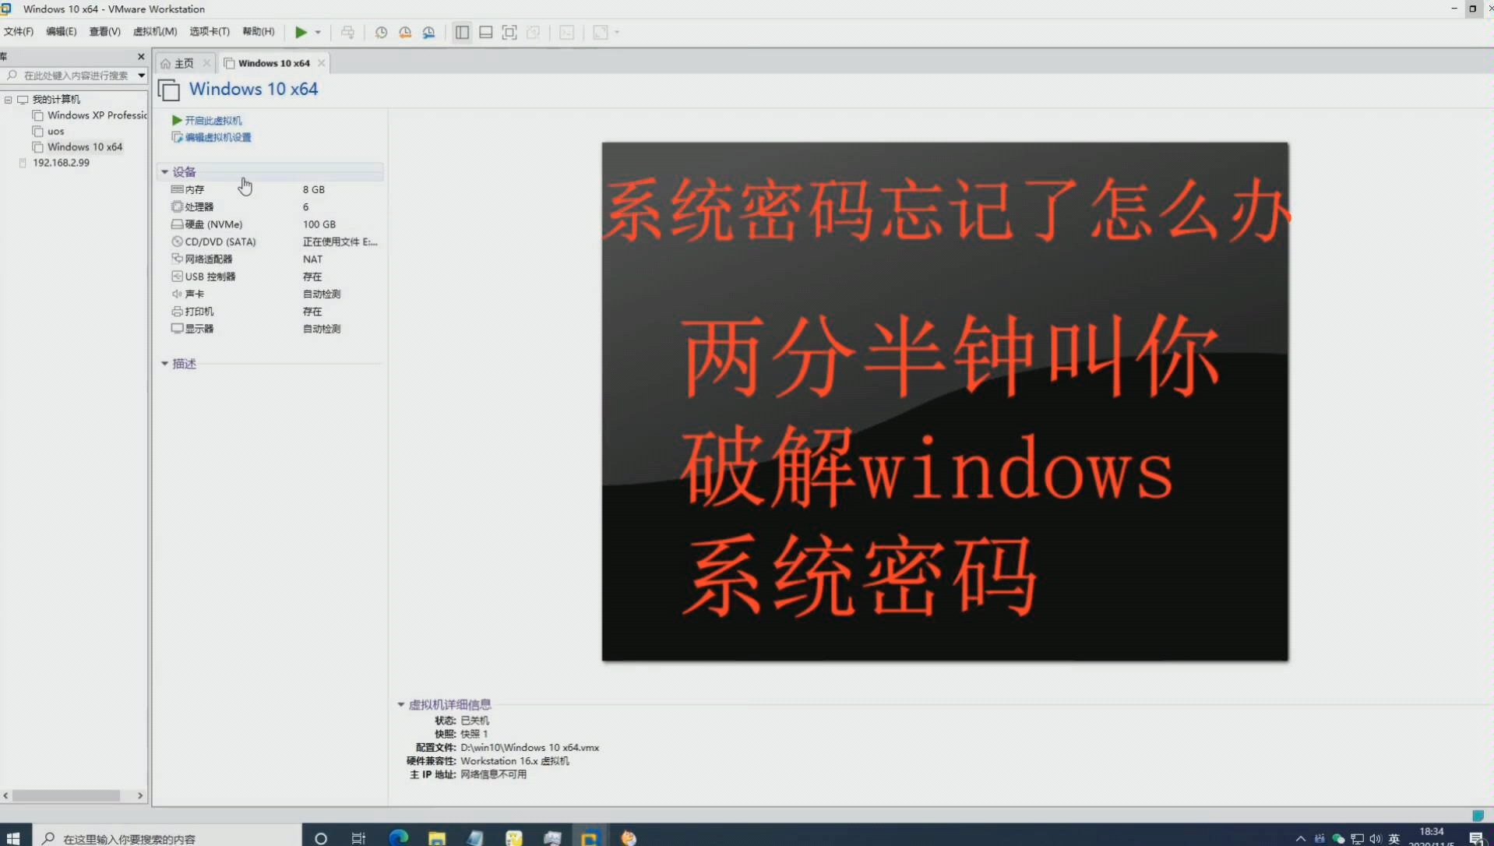The height and width of the screenshot is (846, 1494).
Task: Click 编辑虚拟机设置 link
Action: [x=212, y=138]
